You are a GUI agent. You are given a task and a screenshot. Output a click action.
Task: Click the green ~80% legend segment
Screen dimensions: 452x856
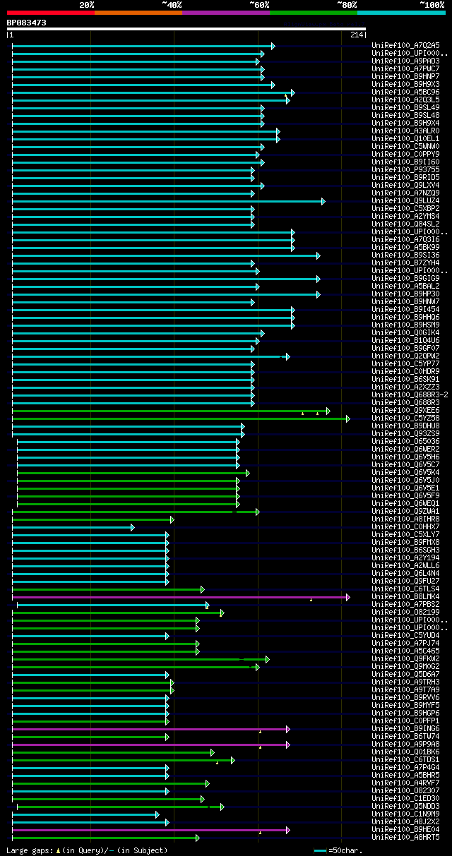coord(313,12)
